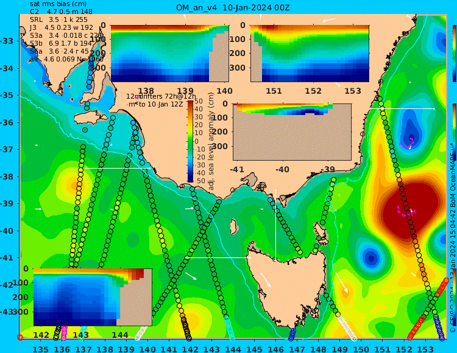
Task: Click the -35 latitude label on the left axis
Action: click(7, 95)
